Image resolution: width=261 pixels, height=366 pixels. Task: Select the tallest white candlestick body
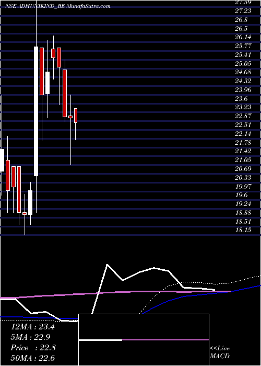pos(36,111)
